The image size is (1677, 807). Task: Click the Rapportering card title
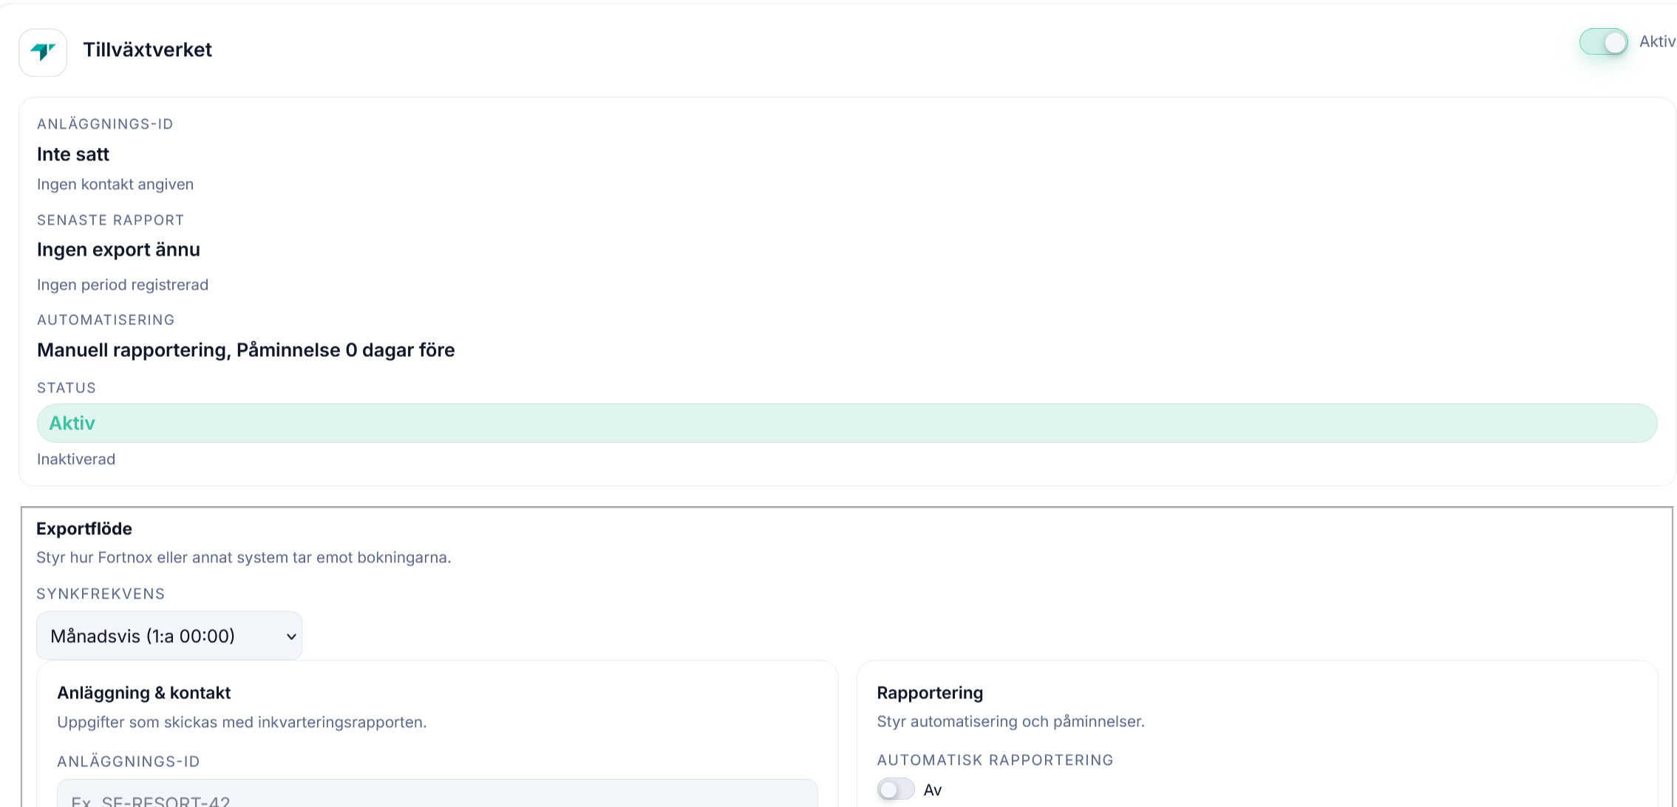click(x=929, y=692)
